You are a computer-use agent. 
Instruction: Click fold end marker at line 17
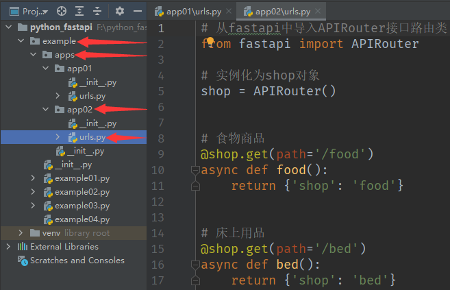(x=195, y=280)
